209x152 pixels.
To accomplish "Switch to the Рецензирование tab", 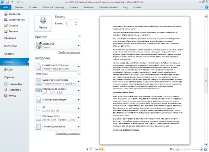I will tap(109, 7).
